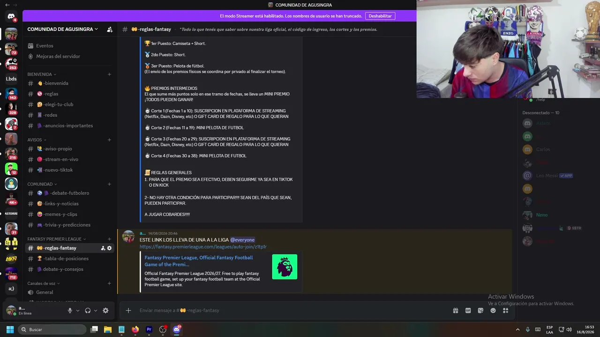600x337 pixels.
Task: Open the emoji picker
Action: [493, 310]
